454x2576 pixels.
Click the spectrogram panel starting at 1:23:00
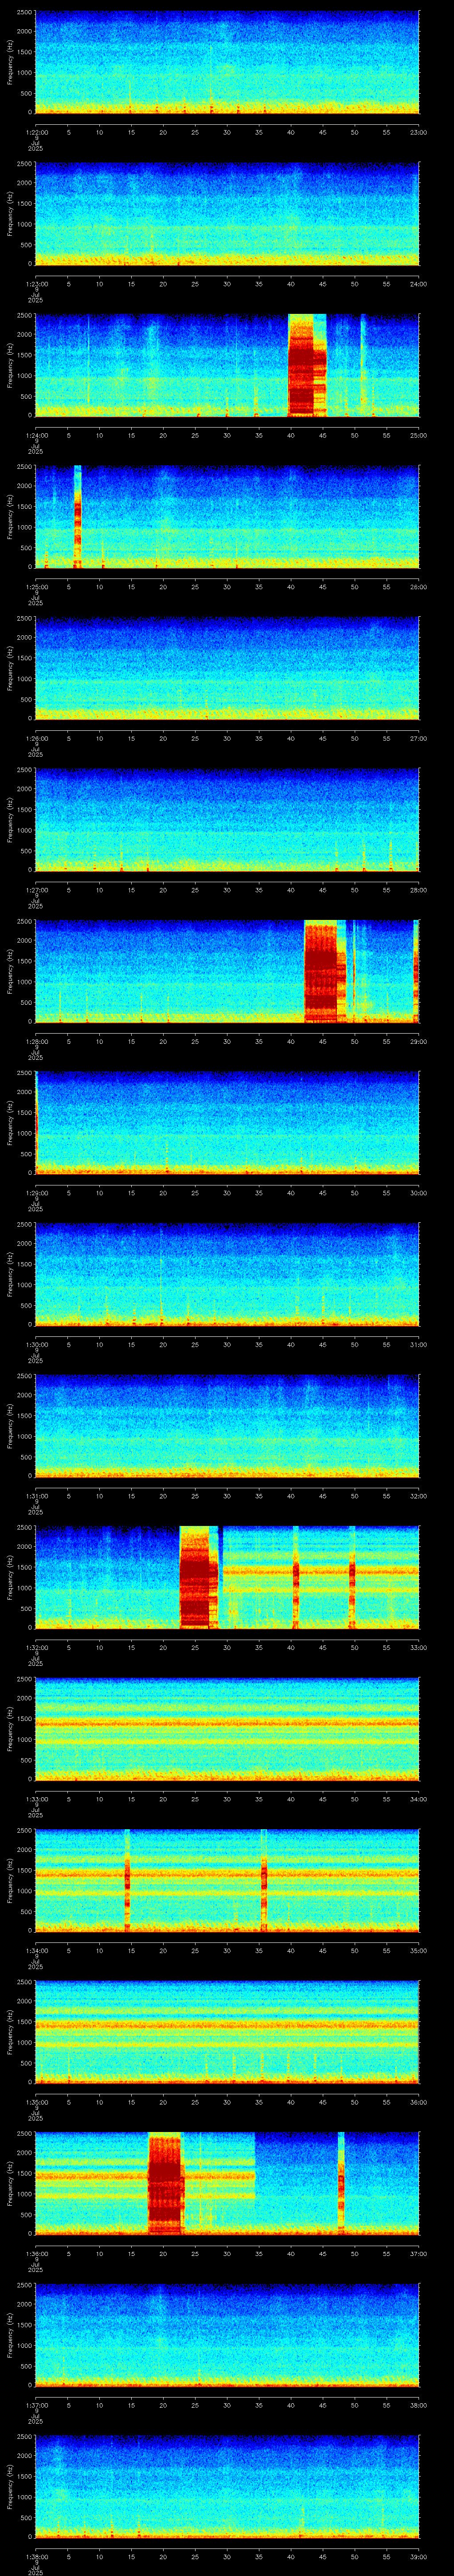tap(227, 214)
